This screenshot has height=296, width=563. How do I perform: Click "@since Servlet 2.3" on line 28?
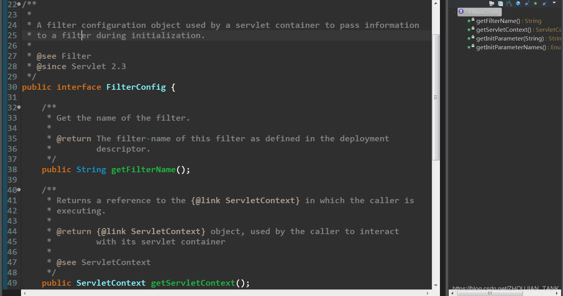tap(81, 66)
